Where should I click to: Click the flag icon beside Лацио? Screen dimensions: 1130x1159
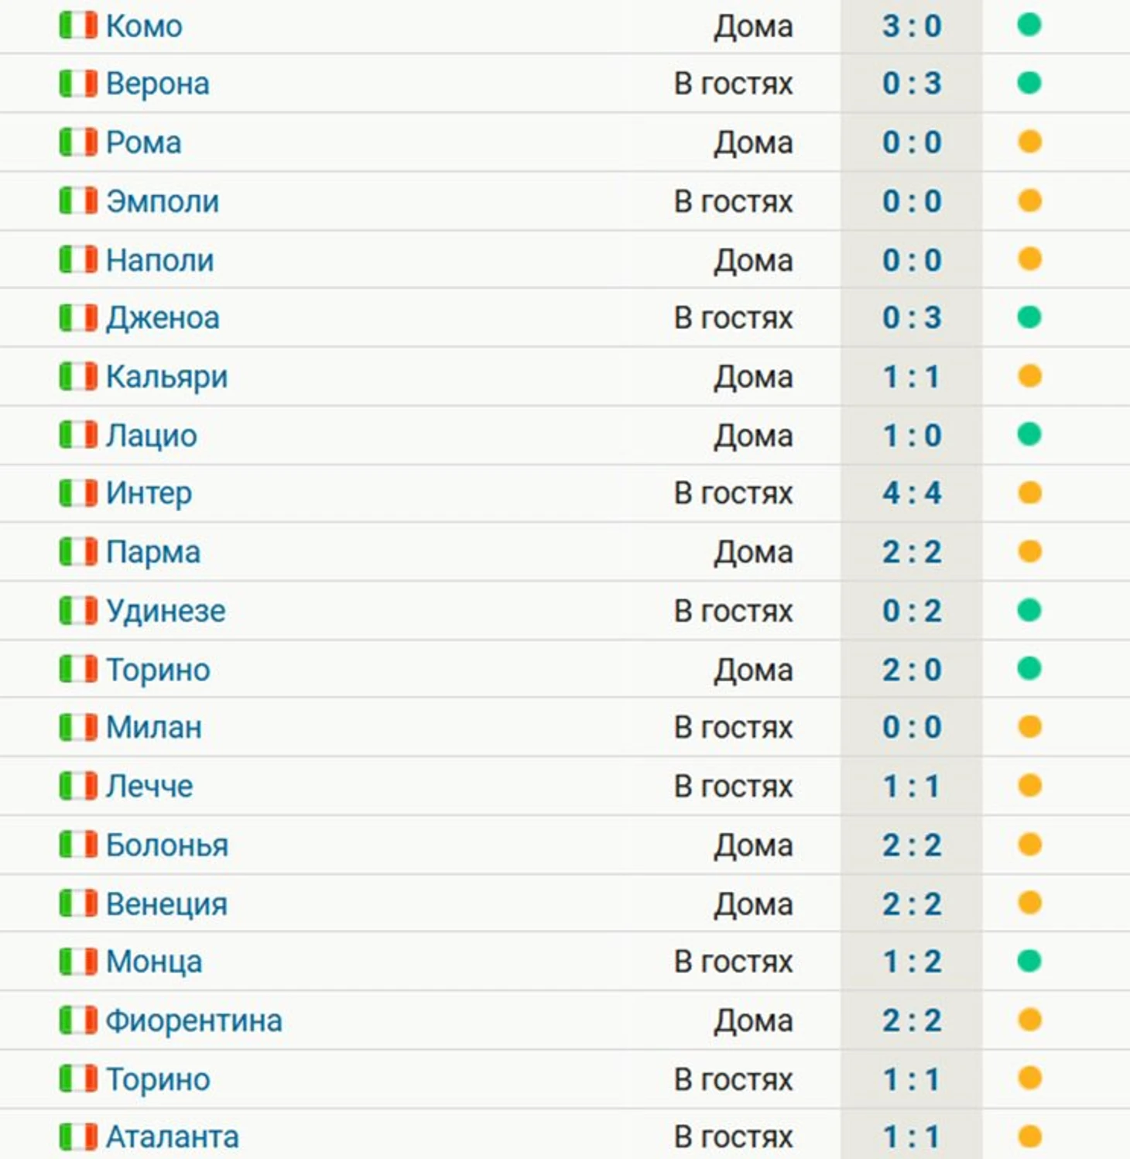[78, 435]
